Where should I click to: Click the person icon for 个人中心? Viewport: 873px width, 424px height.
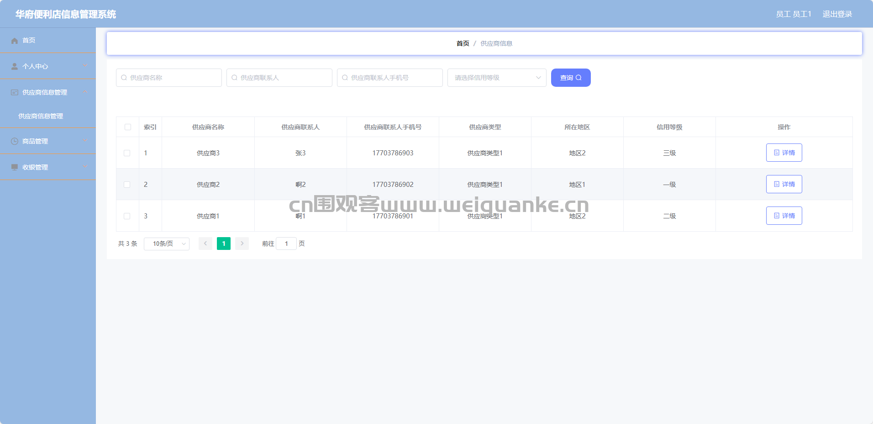point(15,66)
